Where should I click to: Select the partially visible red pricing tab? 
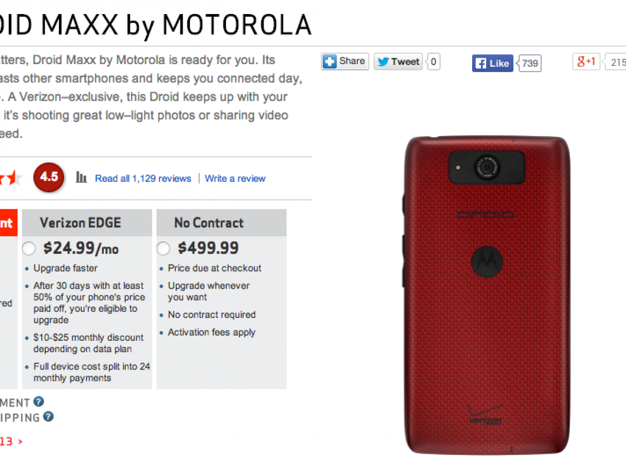tap(8, 223)
